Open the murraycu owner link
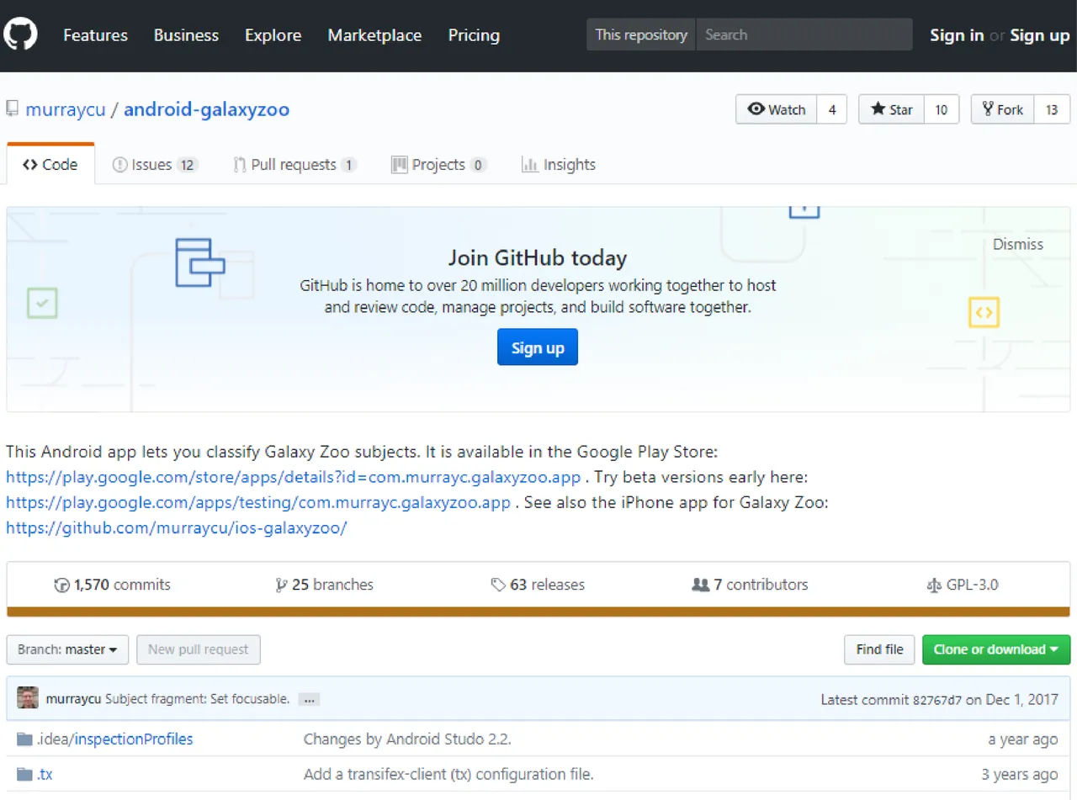The image size is (1077, 800). pyautogui.click(x=66, y=109)
